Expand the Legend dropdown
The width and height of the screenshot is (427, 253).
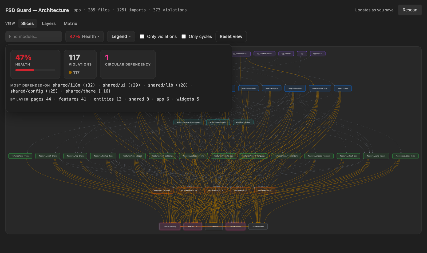click(x=121, y=36)
